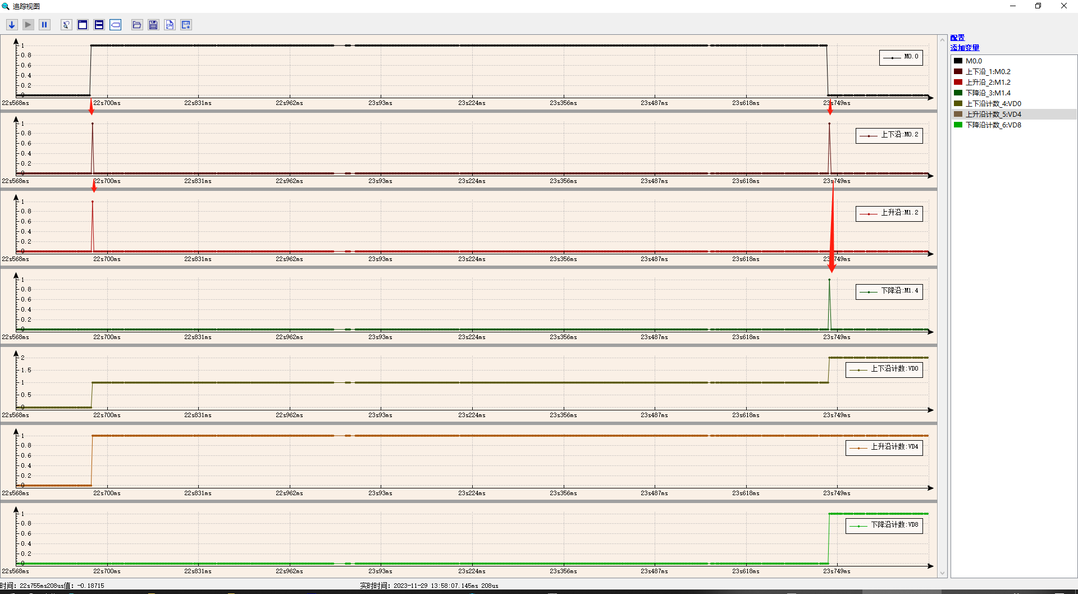Click the 实时时间 timestamp in status bar
The width and height of the screenshot is (1078, 594).
tap(429, 586)
